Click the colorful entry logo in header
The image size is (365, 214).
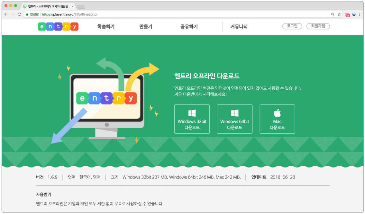(x=58, y=27)
